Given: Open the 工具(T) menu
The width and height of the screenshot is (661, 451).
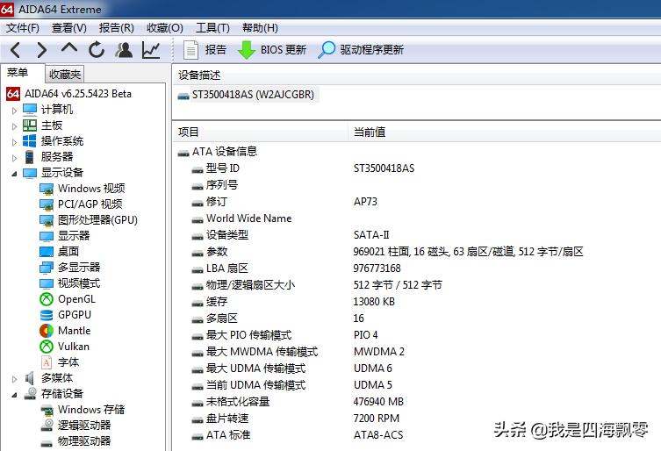Looking at the screenshot, I should pos(213,28).
